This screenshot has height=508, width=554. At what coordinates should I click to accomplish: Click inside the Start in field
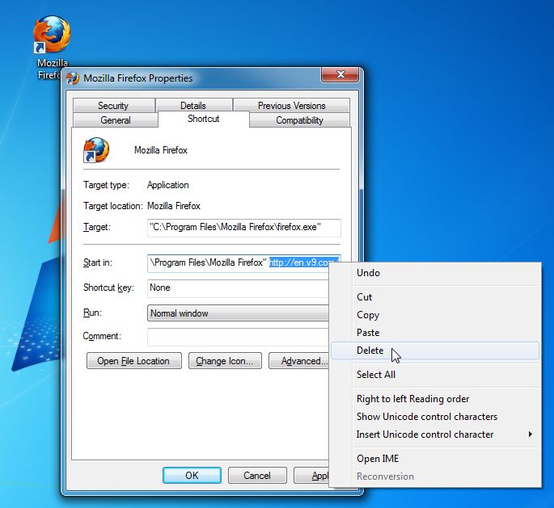tap(243, 262)
